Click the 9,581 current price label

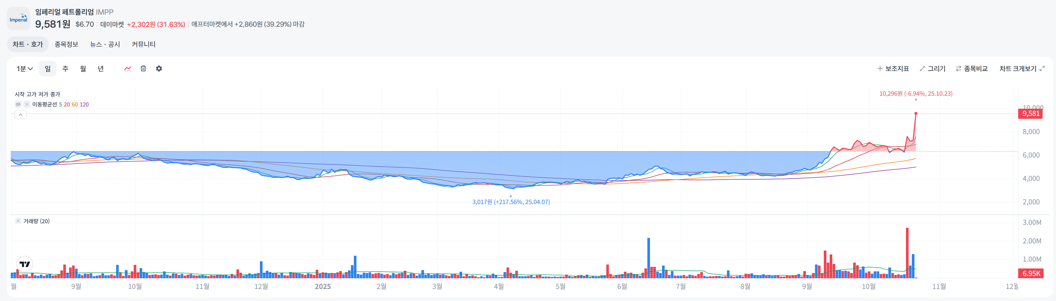[1031, 114]
